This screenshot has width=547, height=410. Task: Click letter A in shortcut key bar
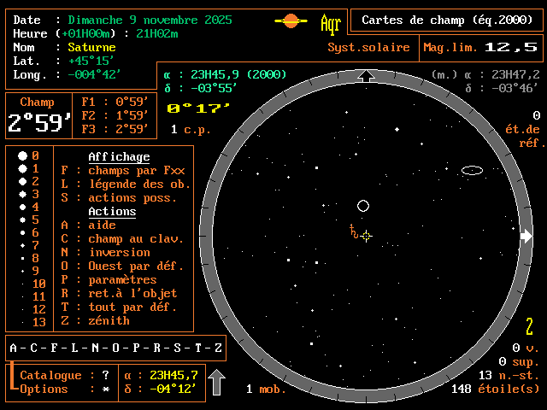14,348
